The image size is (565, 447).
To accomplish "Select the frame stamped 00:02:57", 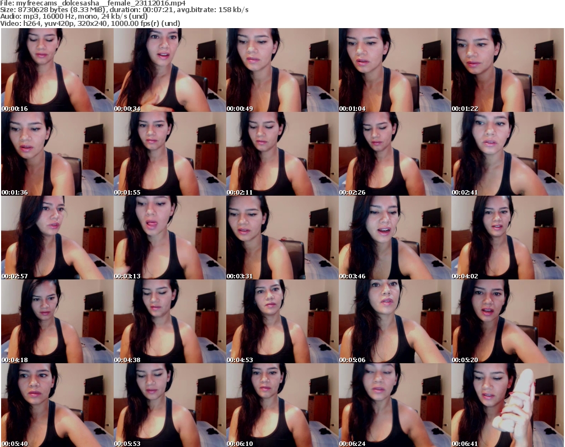I will pos(57,238).
